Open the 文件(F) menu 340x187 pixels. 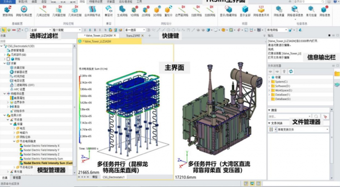(x=8, y=2)
